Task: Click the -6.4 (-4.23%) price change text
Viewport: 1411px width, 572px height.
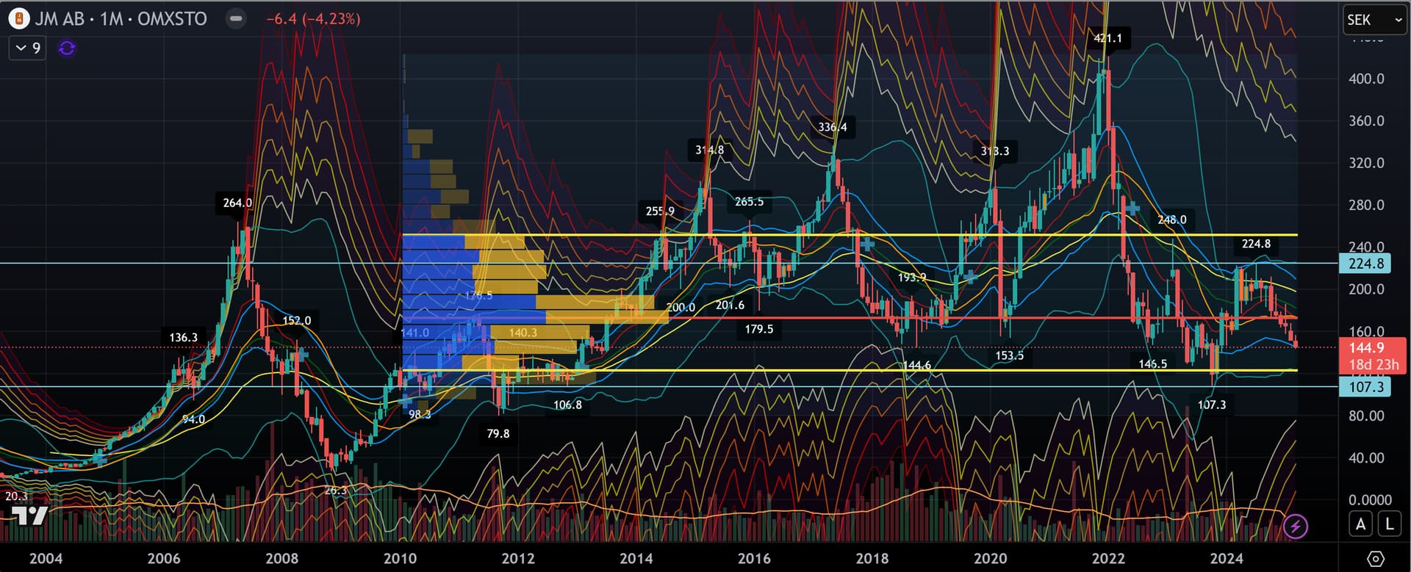Action: coord(313,19)
